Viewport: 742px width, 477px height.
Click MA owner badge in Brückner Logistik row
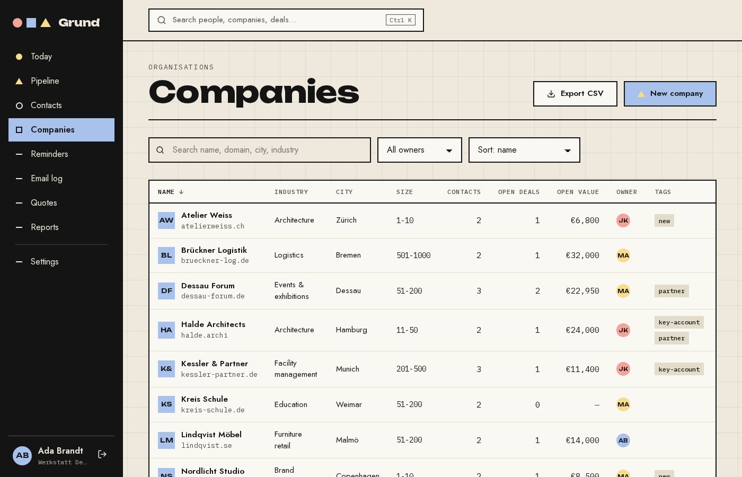pyautogui.click(x=623, y=255)
